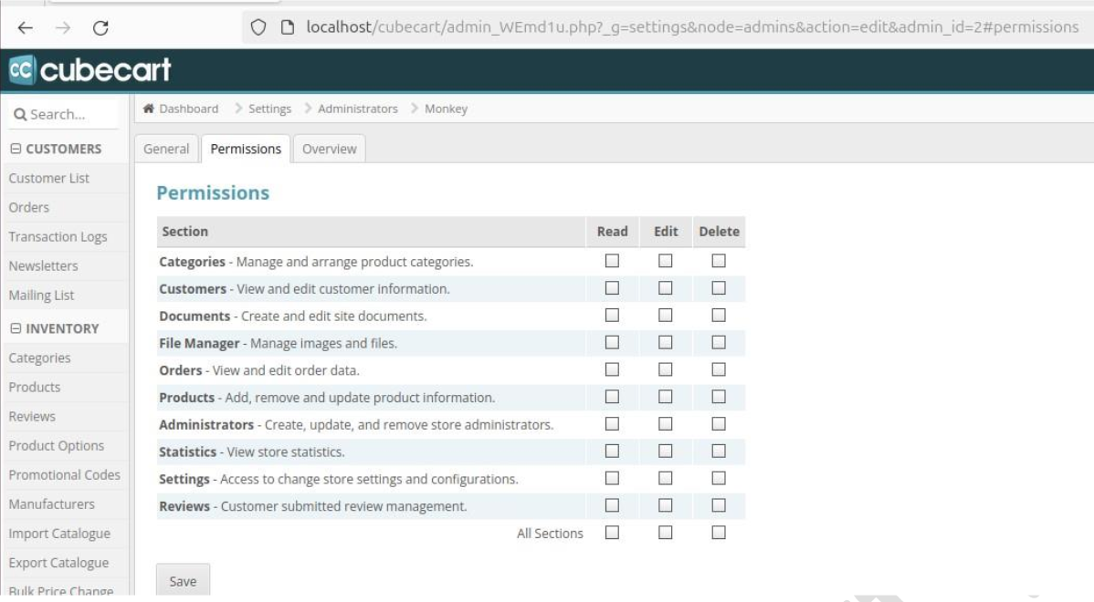
Task: Click the browser back arrow
Action: pos(26,28)
